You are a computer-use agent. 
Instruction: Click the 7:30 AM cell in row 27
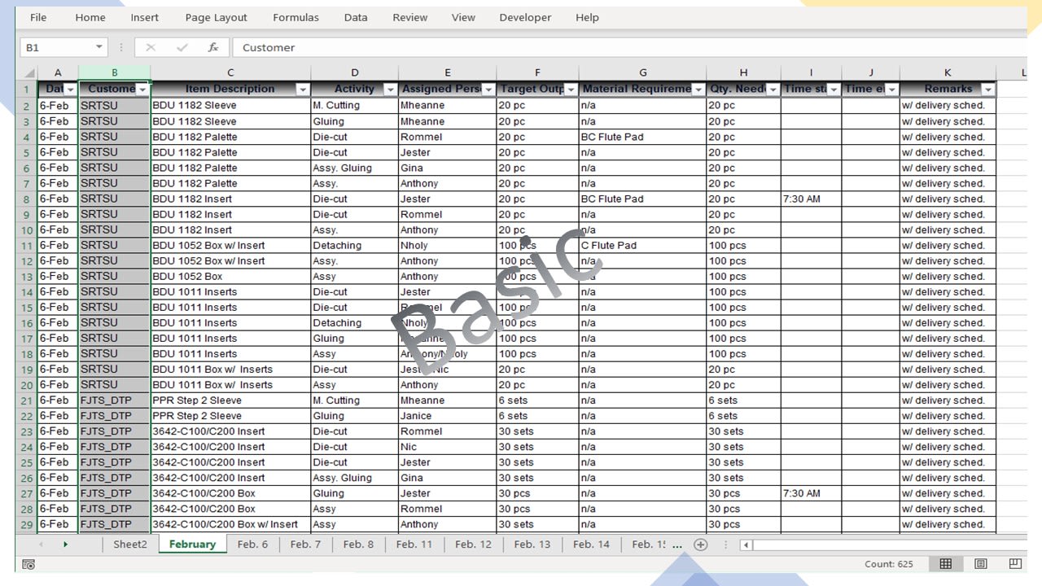coord(811,493)
